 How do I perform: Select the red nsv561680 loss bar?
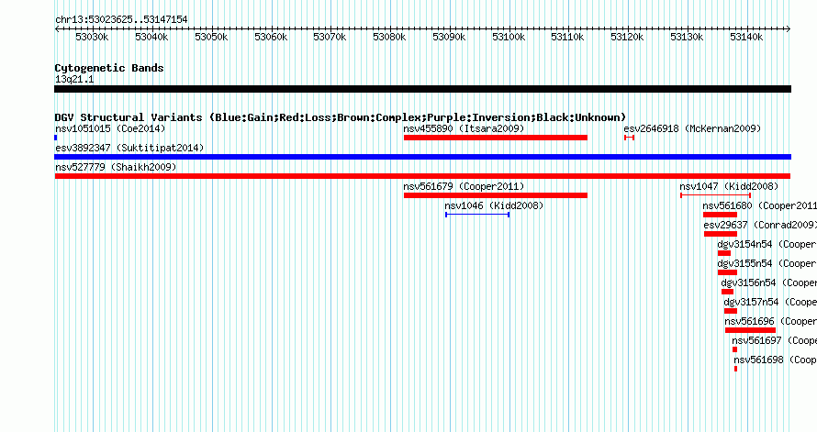tap(720, 215)
